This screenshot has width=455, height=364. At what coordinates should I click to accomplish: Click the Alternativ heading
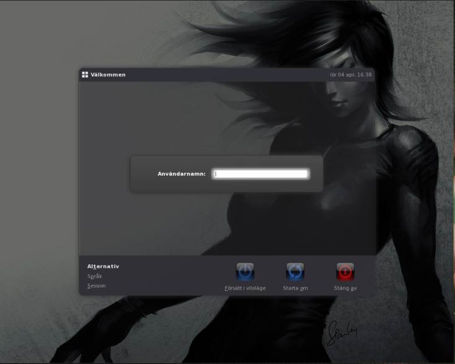[103, 266]
